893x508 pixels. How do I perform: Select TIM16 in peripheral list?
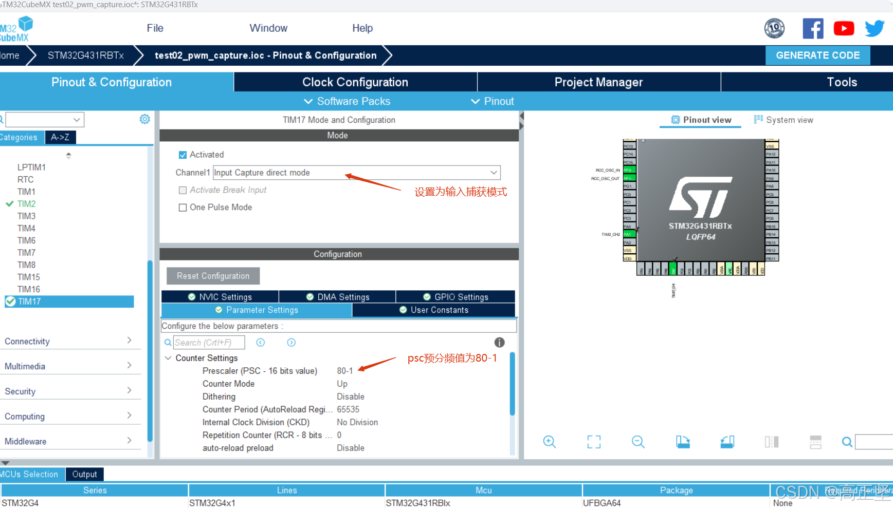click(29, 289)
